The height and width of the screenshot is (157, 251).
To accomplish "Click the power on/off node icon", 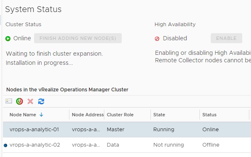I will [x=20, y=101].
